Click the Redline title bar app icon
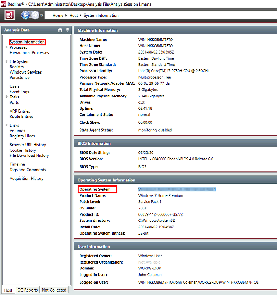 (3, 4)
